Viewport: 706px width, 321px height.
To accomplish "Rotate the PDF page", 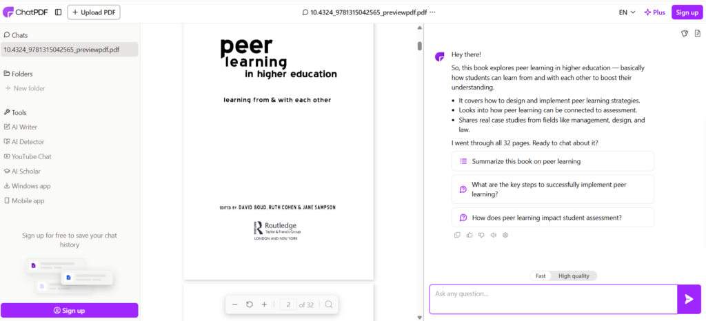I will (250, 304).
